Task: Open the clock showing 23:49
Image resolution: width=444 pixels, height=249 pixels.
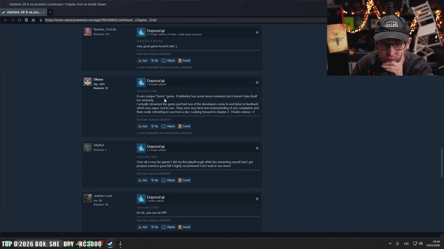Action: (x=434, y=243)
